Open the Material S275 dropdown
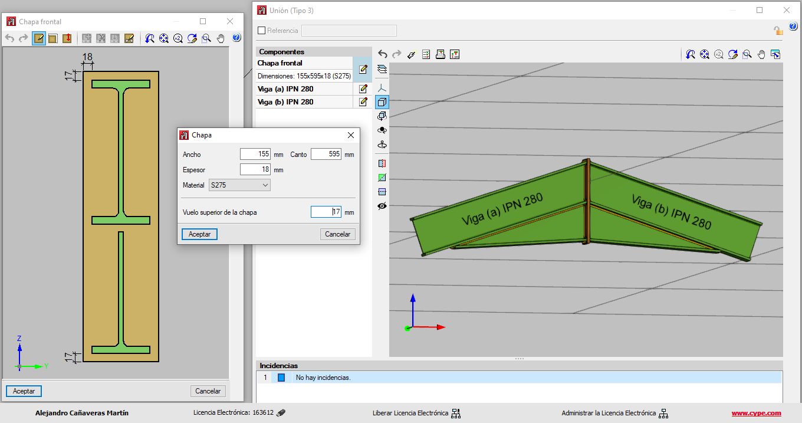 (x=239, y=185)
